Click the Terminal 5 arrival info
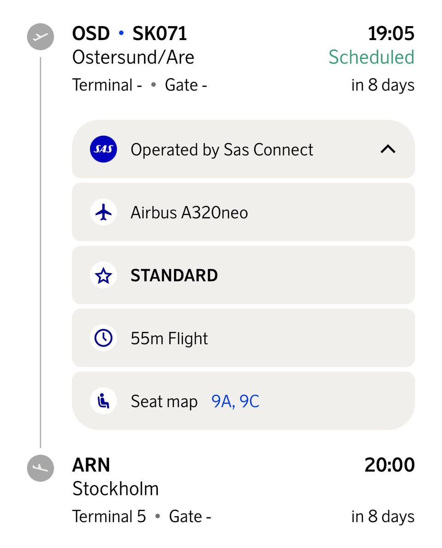 109,516
